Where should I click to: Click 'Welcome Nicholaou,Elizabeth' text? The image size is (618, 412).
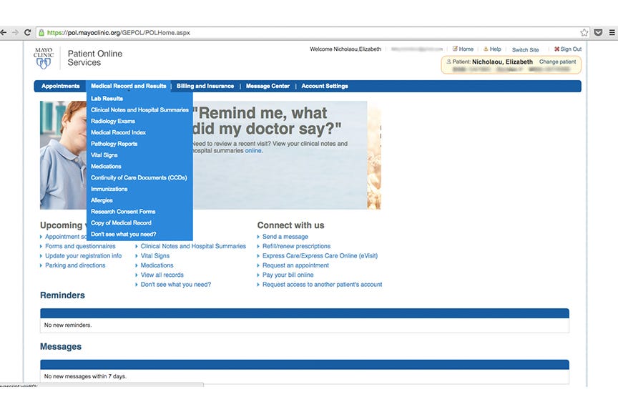(x=345, y=49)
